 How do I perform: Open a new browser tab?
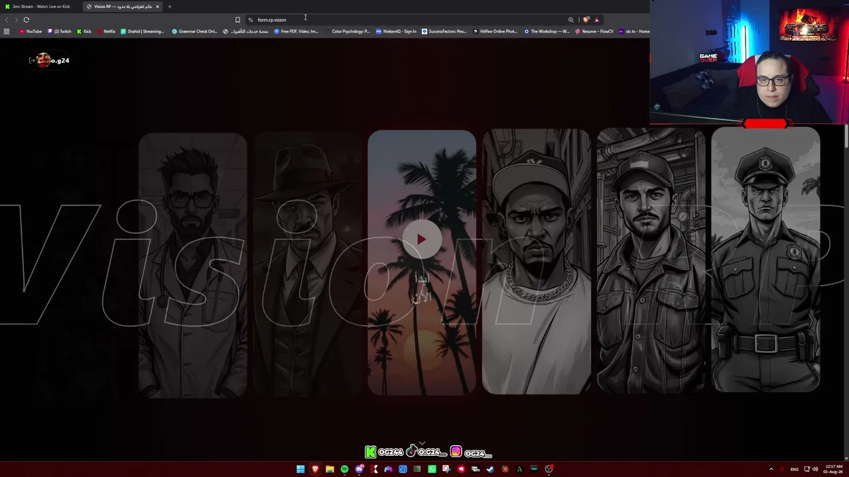coord(169,7)
